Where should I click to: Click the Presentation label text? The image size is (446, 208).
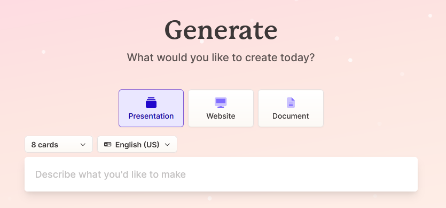pos(151,116)
